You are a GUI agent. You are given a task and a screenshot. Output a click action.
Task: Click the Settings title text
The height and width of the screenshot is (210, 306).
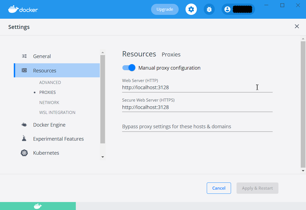(x=19, y=27)
